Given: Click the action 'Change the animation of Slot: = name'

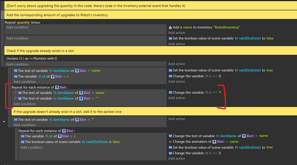Looking at the screenshot, I should 204,141.
